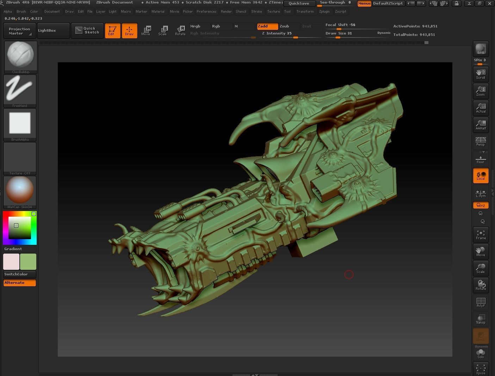Open the Texture Off picker

[x=20, y=158]
